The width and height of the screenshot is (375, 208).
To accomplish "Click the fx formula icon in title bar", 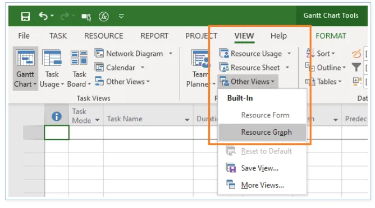I will click(103, 16).
